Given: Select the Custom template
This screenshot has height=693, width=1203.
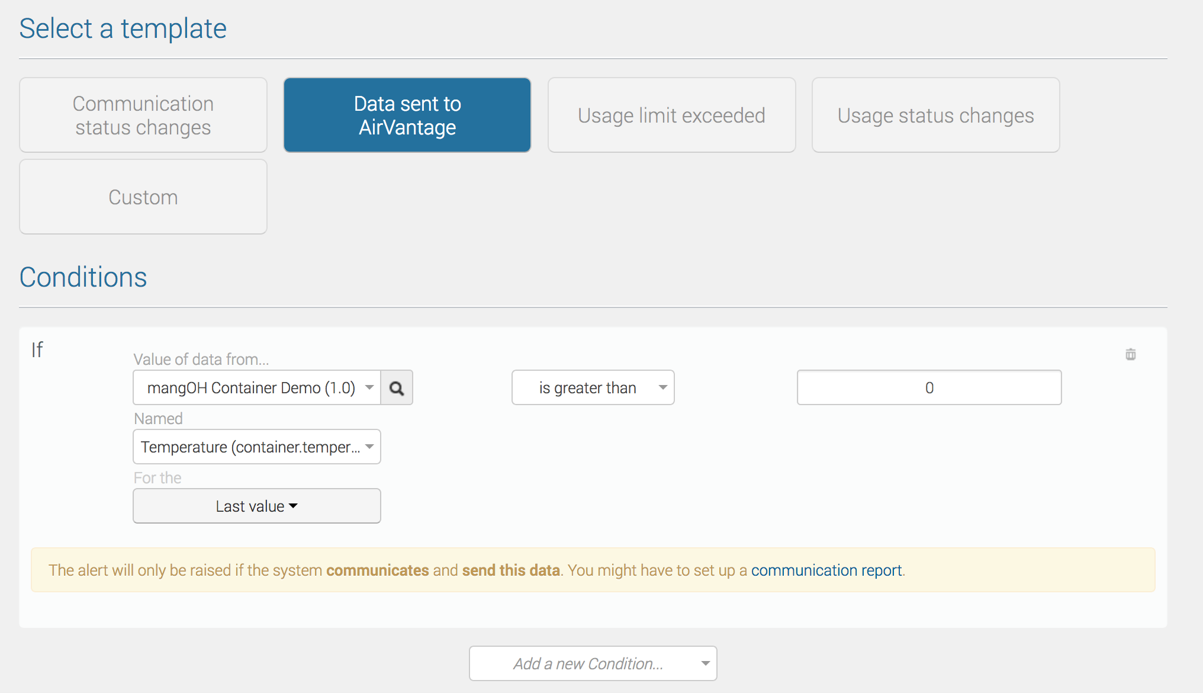Looking at the screenshot, I should coord(143,197).
